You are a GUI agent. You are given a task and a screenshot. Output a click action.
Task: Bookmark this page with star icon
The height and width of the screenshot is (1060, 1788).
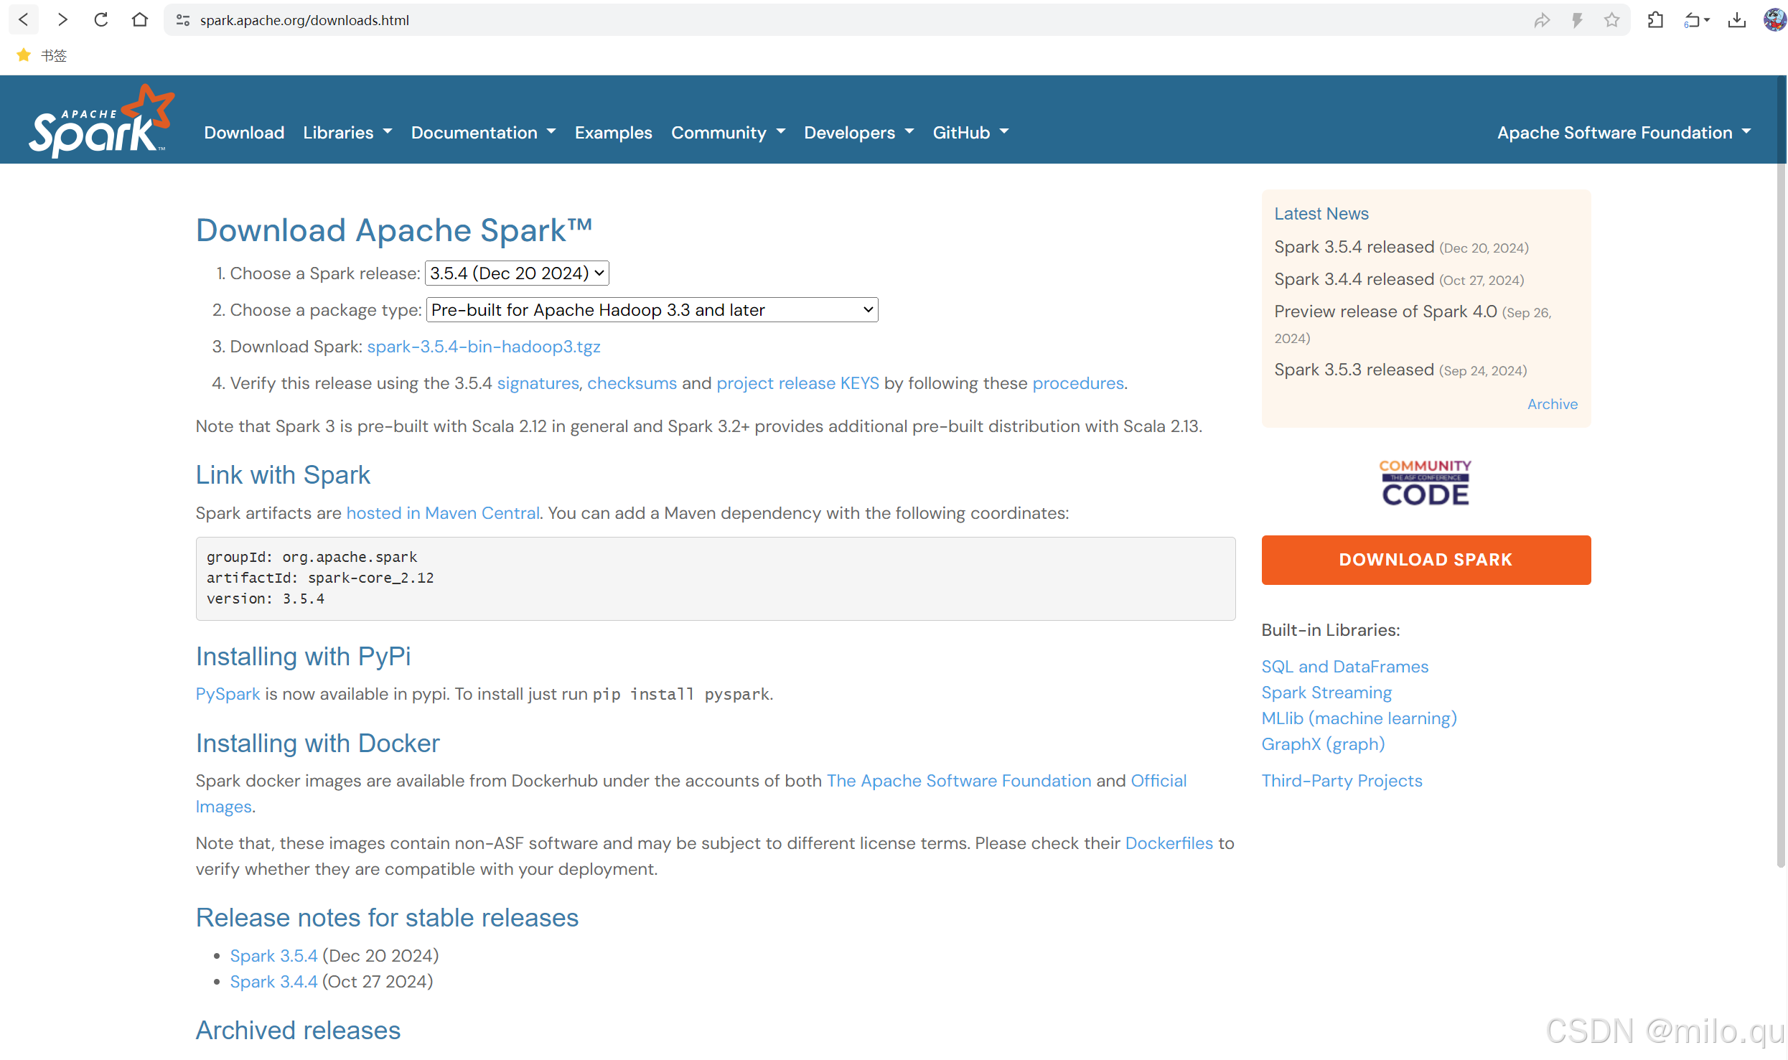coord(1611,20)
